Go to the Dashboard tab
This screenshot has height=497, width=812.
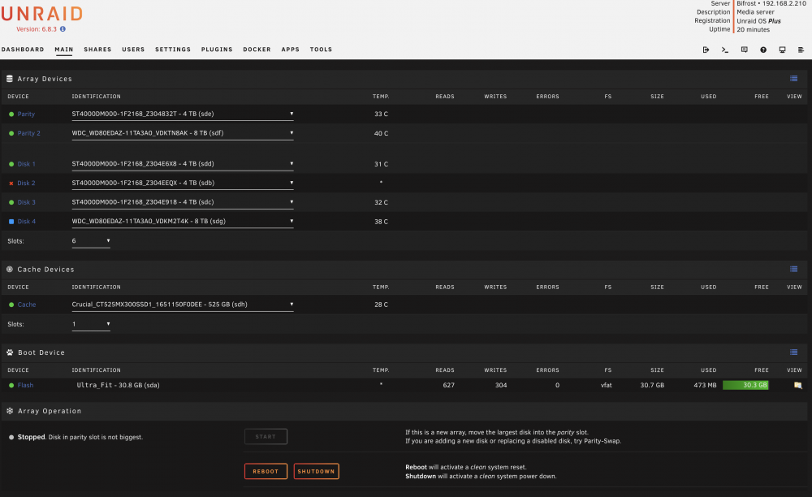23,50
